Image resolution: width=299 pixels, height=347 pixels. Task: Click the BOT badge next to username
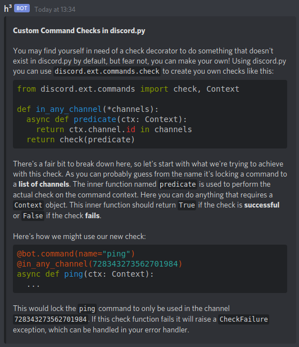(x=22, y=8)
